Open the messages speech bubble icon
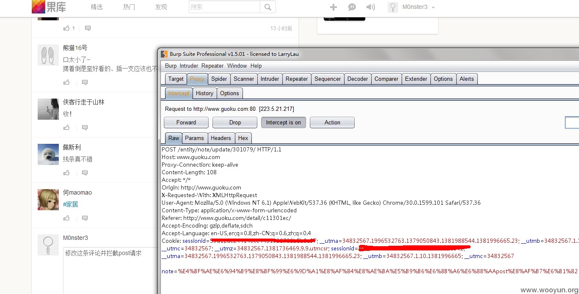The height and width of the screenshot is (294, 579). coord(352,7)
